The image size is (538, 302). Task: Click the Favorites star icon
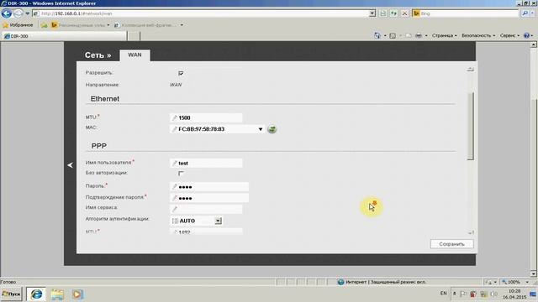5,25
